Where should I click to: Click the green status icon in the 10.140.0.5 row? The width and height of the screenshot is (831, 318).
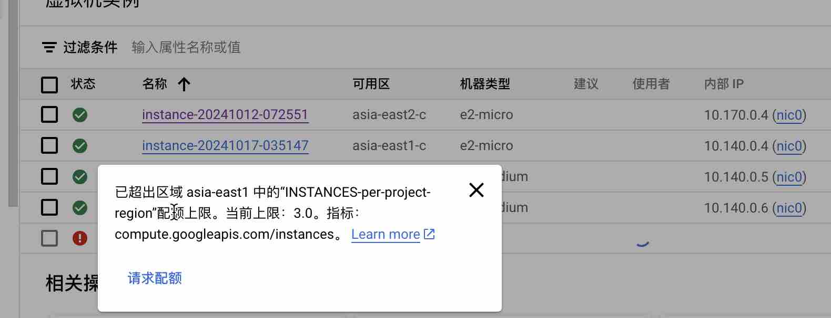(x=80, y=177)
